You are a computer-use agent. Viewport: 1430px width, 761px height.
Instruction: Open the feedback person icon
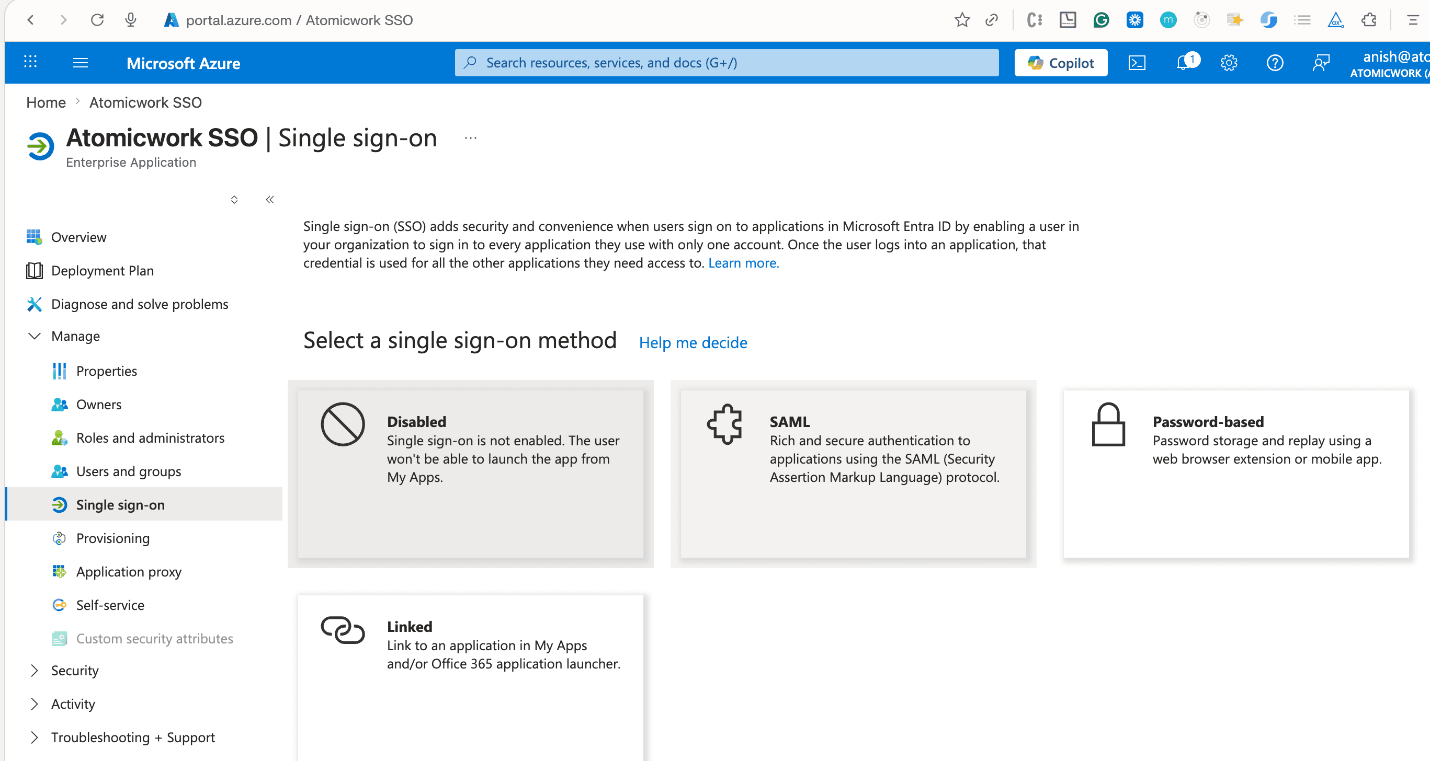pyautogui.click(x=1321, y=63)
